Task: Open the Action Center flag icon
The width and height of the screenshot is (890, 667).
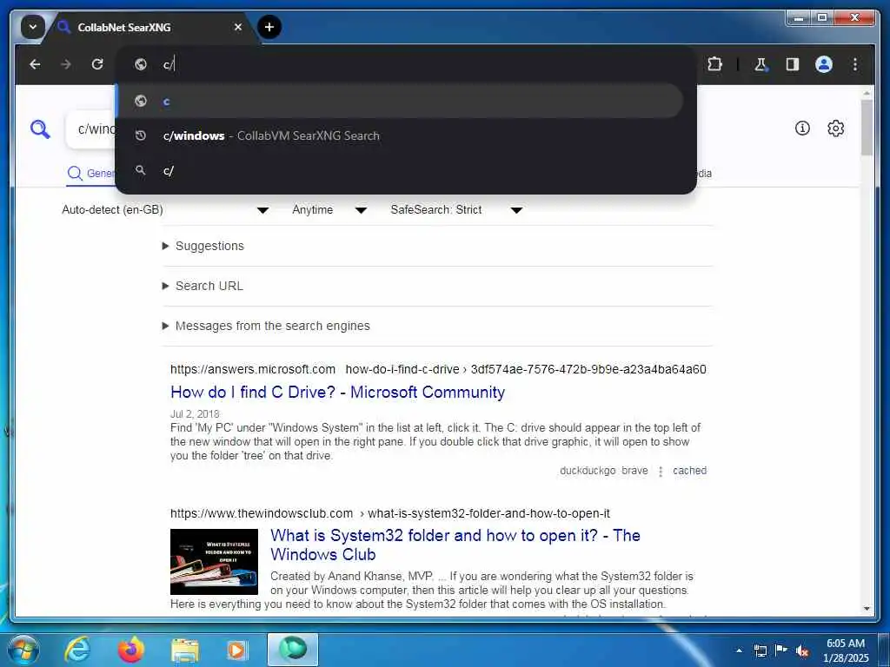Action: point(781,650)
